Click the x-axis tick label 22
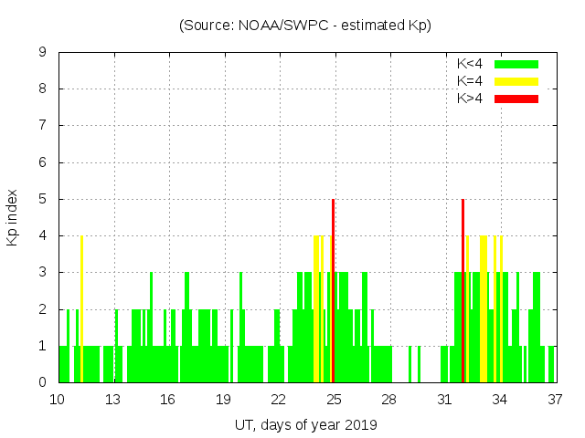585x438 pixels. coord(278,400)
